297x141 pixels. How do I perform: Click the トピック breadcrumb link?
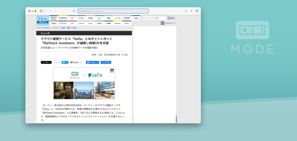point(55,28)
